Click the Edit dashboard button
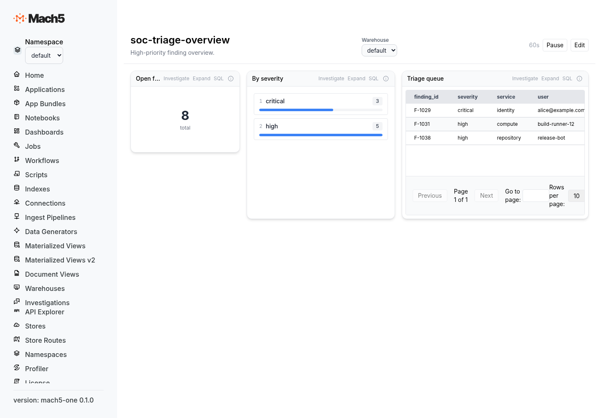 [x=579, y=45]
